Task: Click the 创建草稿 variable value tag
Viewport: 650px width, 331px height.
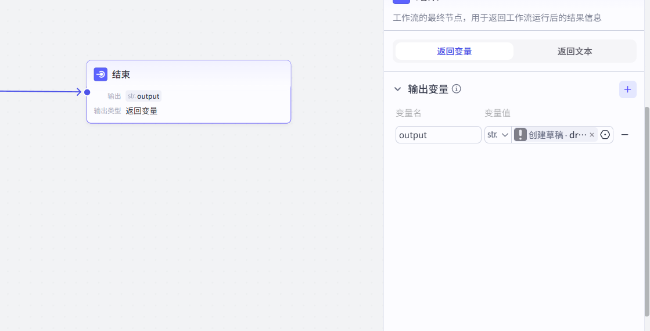Action: 556,135
